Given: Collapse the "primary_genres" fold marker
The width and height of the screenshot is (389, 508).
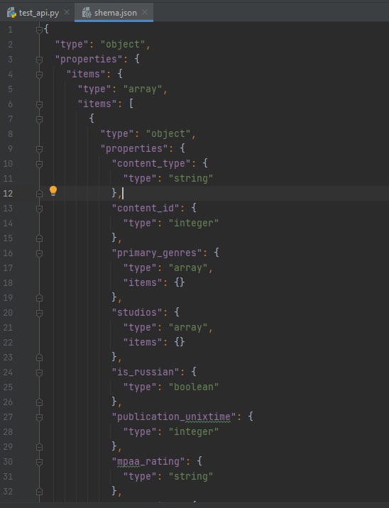Looking at the screenshot, I should pos(39,253).
